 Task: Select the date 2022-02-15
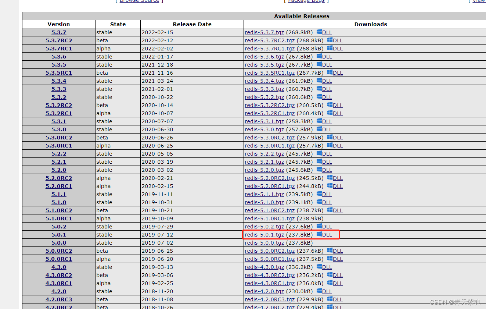[x=157, y=32]
